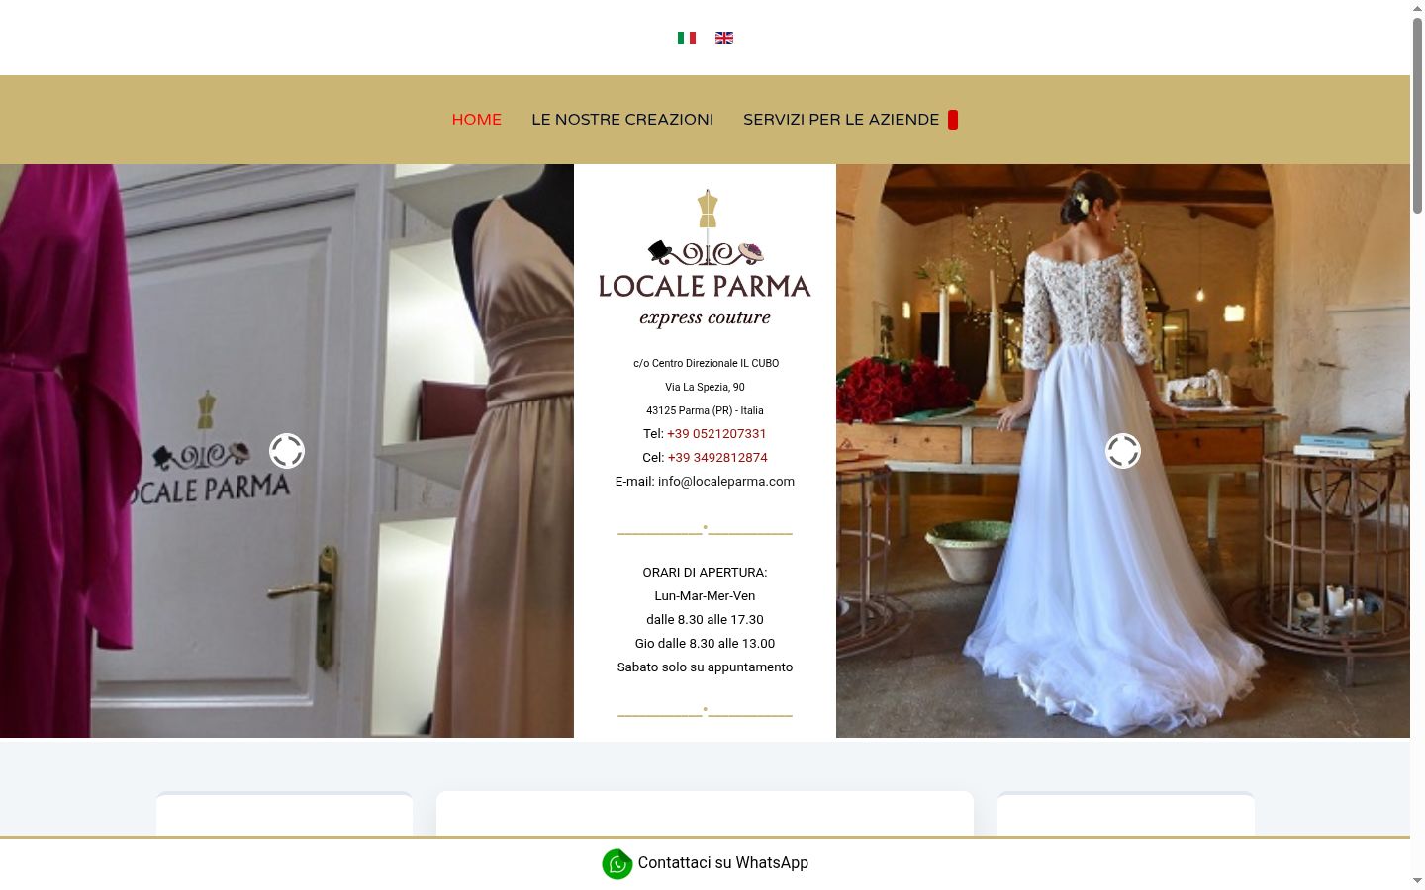Click the info@localeparma.com email address
Viewport: 1425px width, 890px height.
tap(726, 482)
